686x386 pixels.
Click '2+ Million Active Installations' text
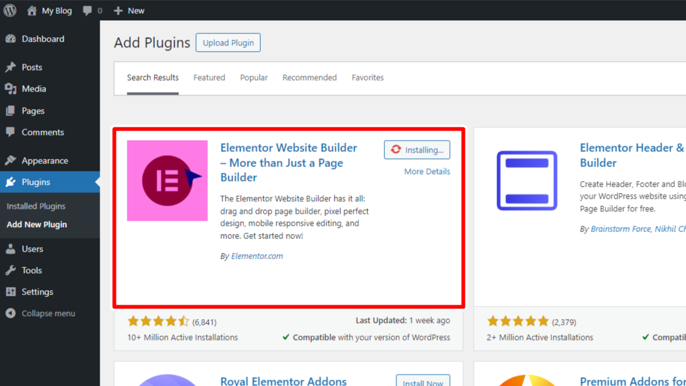coord(540,337)
